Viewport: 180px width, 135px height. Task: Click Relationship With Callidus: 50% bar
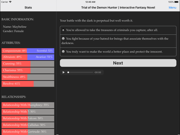(28, 125)
